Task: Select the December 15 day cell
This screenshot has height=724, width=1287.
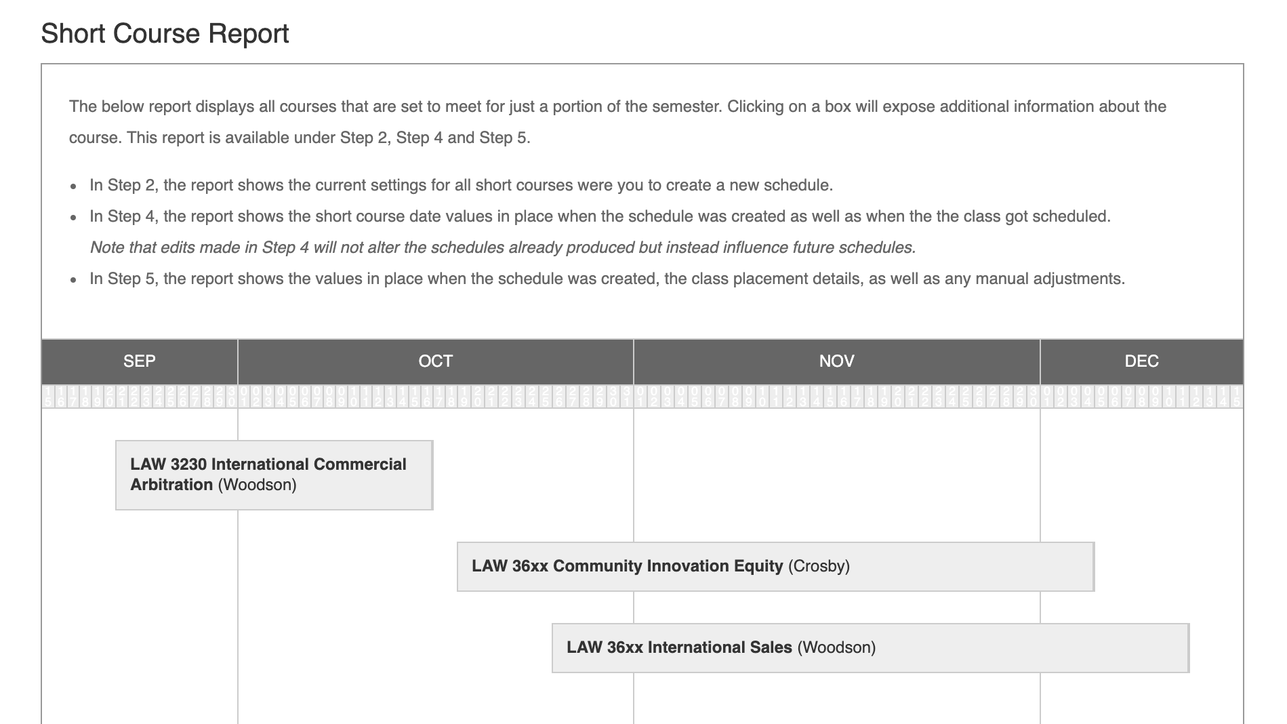Action: click(x=1237, y=397)
